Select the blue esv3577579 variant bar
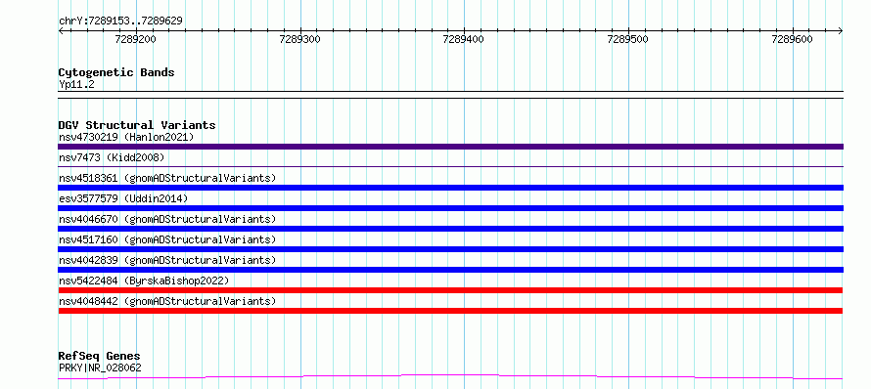871x389 pixels. click(450, 208)
